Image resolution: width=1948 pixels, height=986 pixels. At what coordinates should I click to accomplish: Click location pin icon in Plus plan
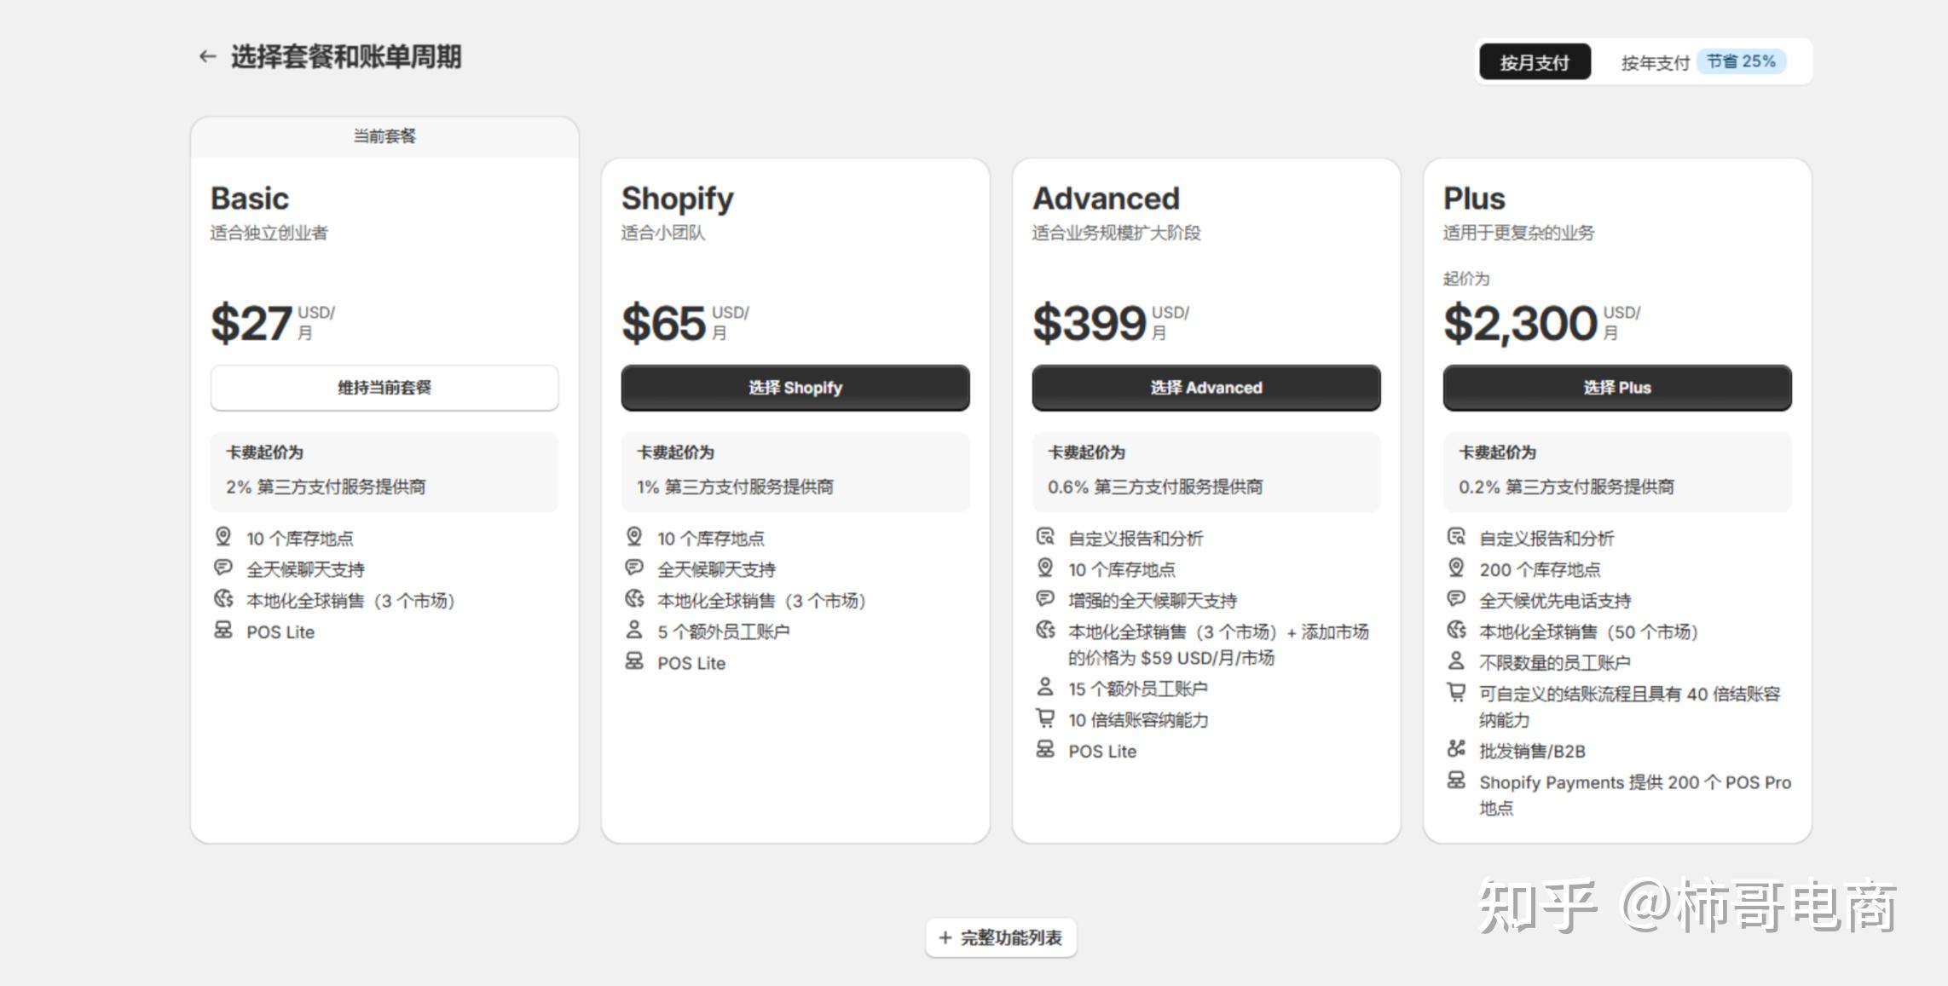coord(1456,568)
